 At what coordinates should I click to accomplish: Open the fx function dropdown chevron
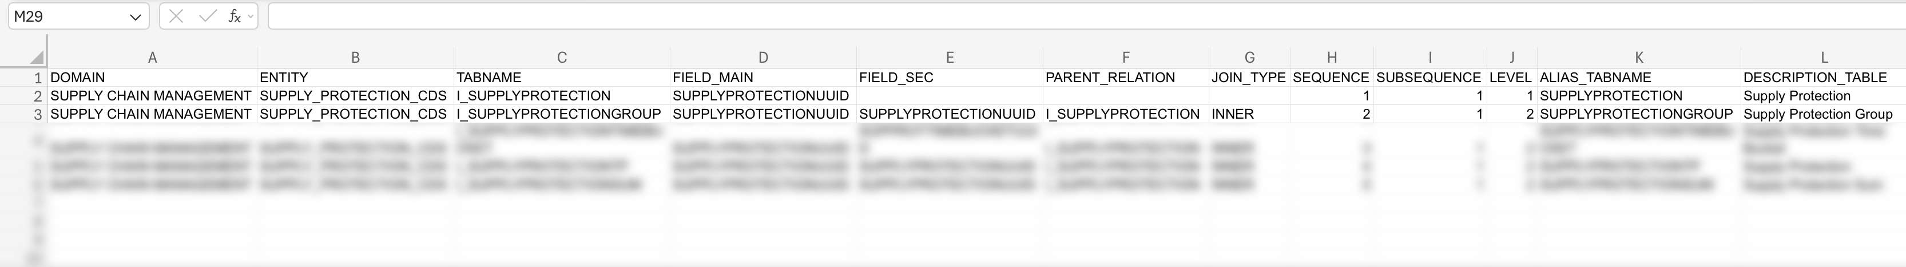251,16
